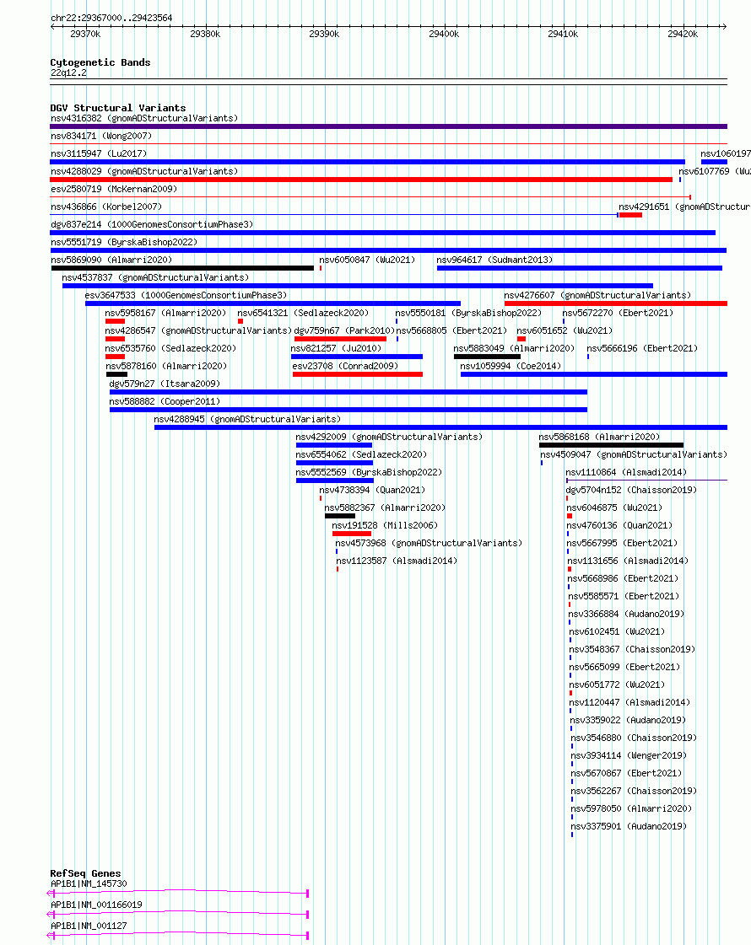This screenshot has width=751, height=945.
Task: Open dgv5704n152 (Chaisson2019) entry
Action: 631,490
